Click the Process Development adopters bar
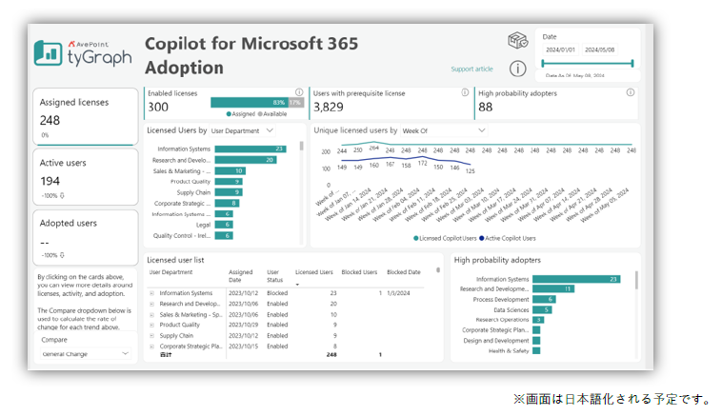The height and width of the screenshot is (416, 722). point(544,299)
